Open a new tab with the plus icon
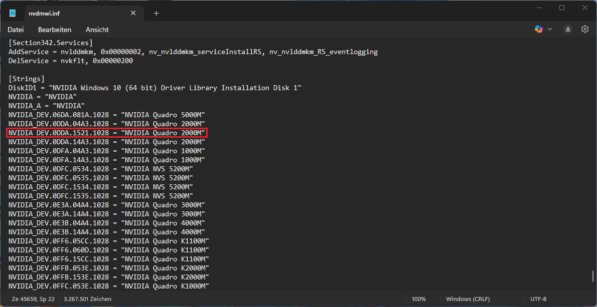 point(156,13)
